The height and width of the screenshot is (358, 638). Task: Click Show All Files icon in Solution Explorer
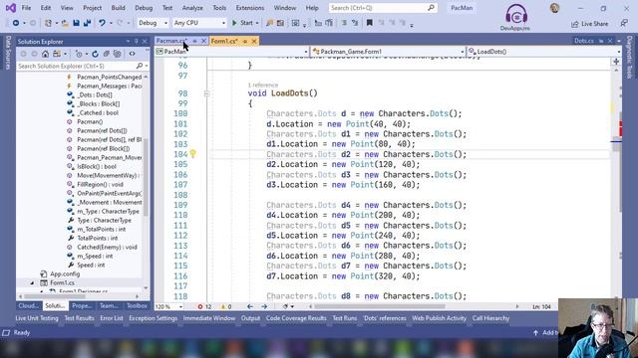[118, 54]
